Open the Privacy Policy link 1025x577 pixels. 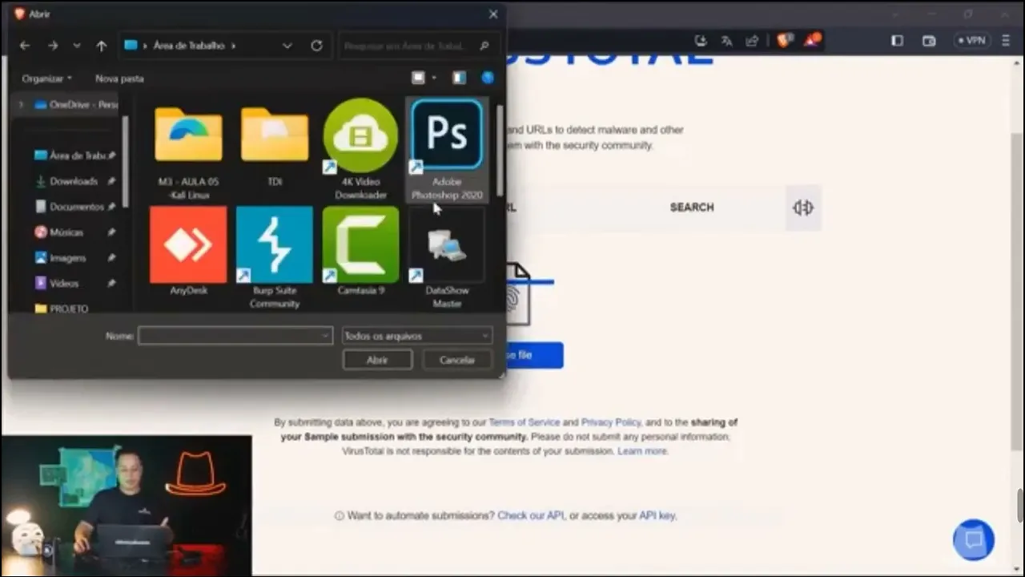pos(611,422)
